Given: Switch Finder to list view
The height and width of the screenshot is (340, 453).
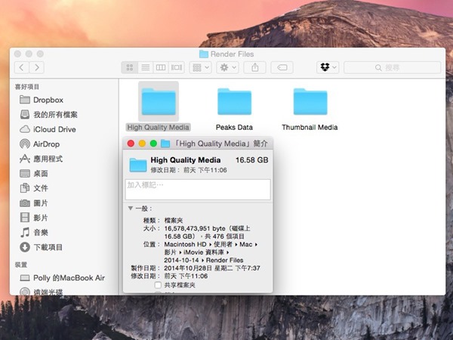Looking at the screenshot, I should 145,68.
